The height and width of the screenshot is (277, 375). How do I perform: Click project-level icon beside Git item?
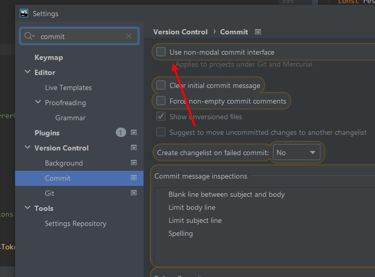(134, 193)
